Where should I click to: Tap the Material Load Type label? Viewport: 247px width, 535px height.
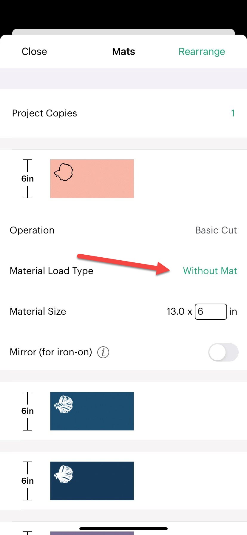click(x=51, y=271)
